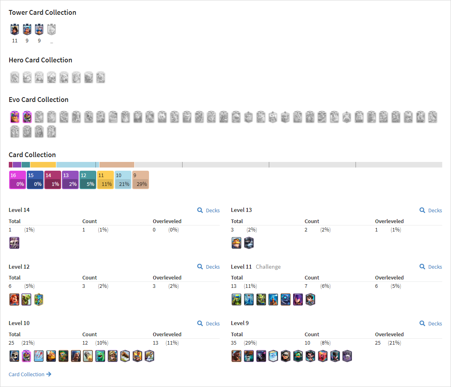Click the Skeleton Army card under Level 14
Viewport: 451px width, 387px height.
(x=14, y=243)
